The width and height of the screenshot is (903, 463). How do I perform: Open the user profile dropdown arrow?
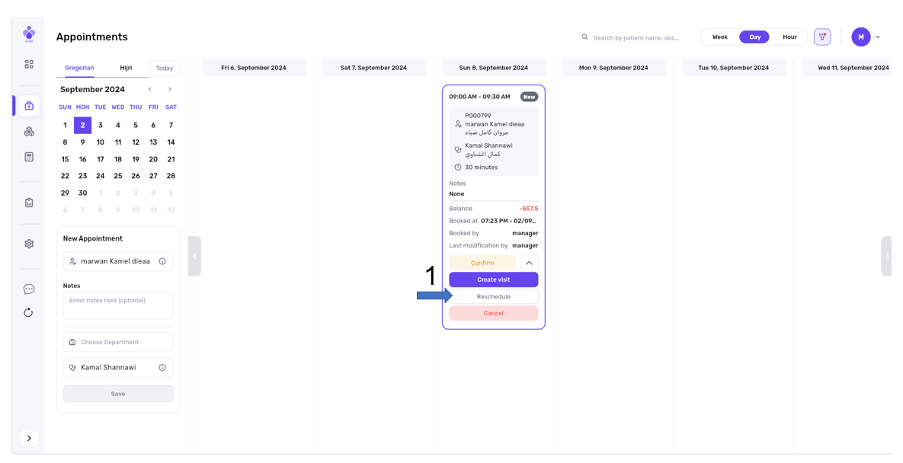[x=878, y=37]
